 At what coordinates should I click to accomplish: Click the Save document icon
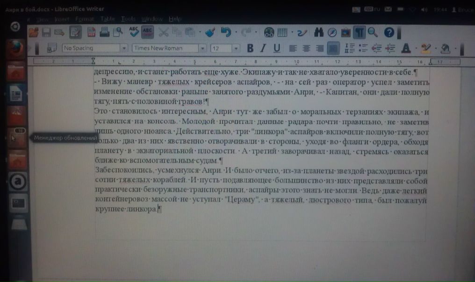click(46, 32)
